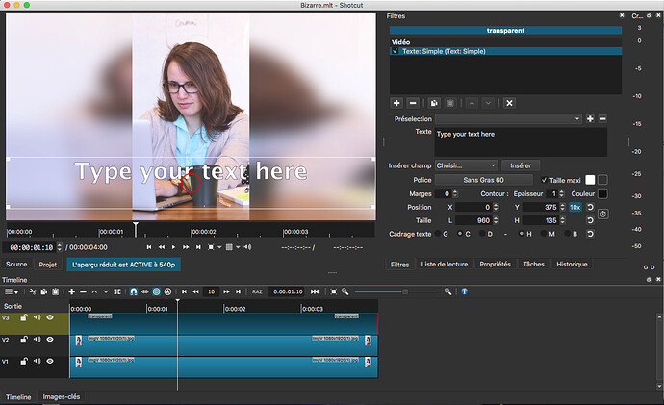Open the Historique tab

tap(572, 265)
